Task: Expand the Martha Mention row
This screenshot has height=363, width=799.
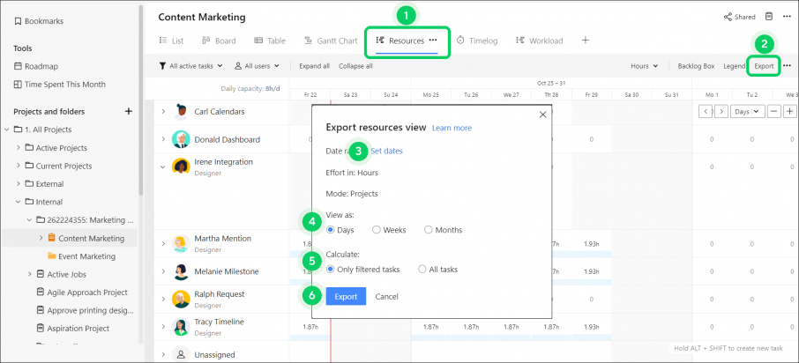Action: click(x=163, y=244)
